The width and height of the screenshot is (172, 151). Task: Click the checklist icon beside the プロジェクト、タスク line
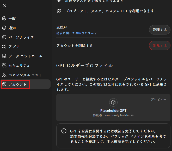coord(59,11)
